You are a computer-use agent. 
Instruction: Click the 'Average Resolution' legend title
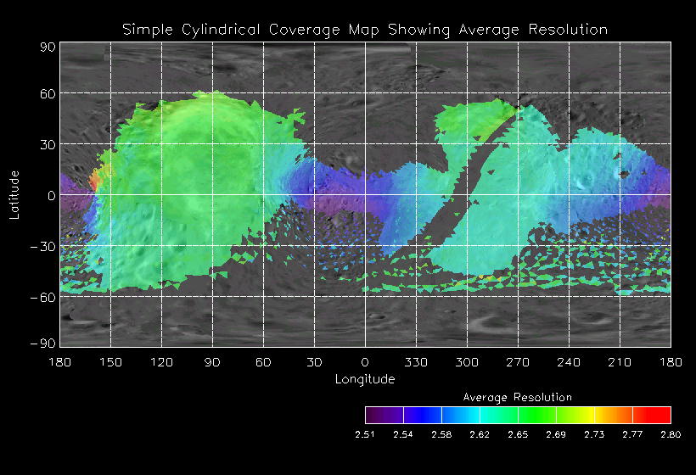(518, 397)
